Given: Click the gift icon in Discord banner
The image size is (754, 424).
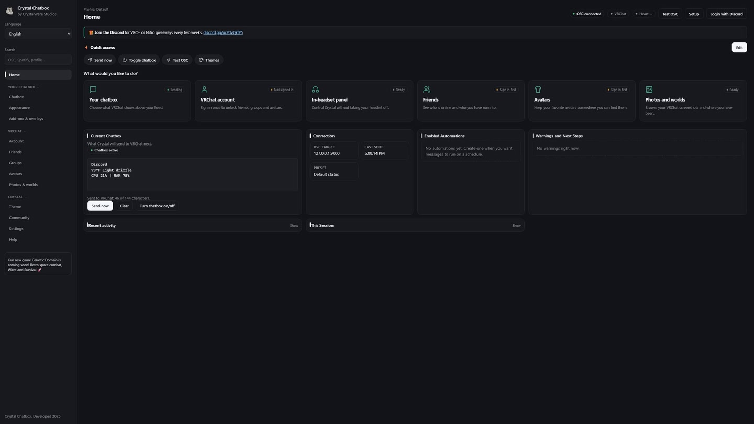Looking at the screenshot, I should (91, 32).
